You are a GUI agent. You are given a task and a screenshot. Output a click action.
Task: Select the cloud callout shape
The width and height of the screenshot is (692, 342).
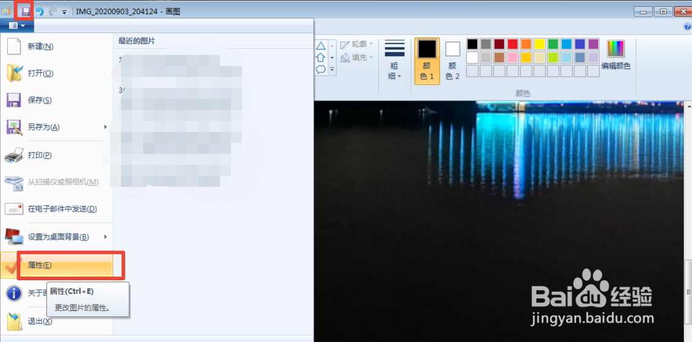pos(321,69)
